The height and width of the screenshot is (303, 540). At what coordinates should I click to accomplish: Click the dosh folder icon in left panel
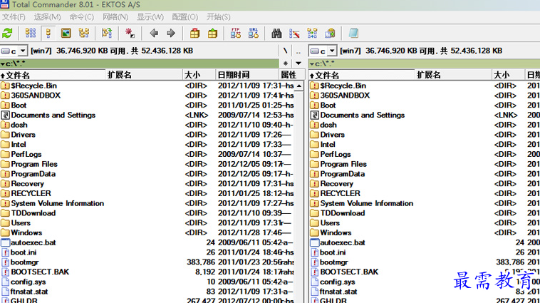(x=5, y=125)
